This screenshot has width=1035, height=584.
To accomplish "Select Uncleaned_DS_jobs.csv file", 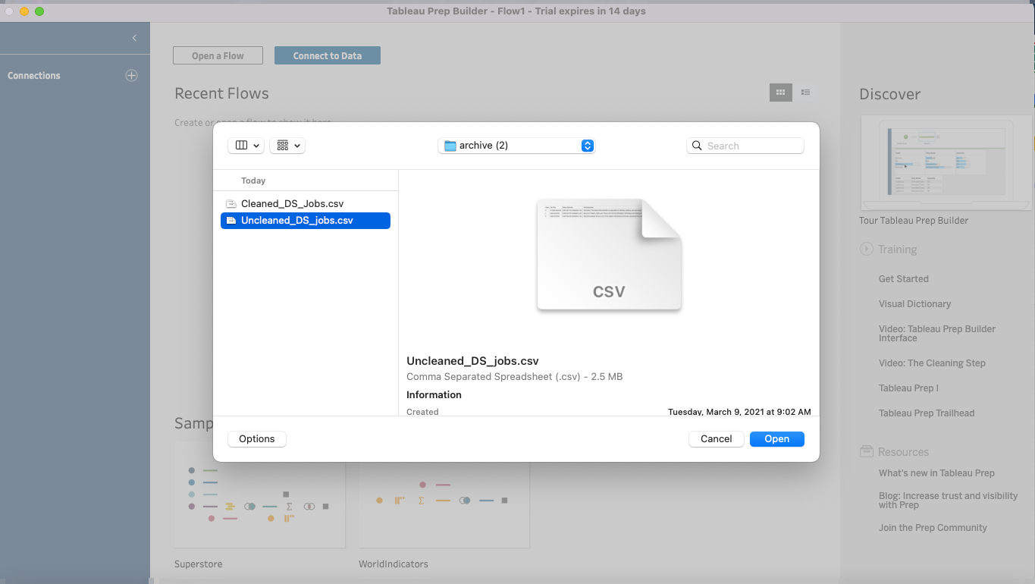I will pyautogui.click(x=306, y=221).
